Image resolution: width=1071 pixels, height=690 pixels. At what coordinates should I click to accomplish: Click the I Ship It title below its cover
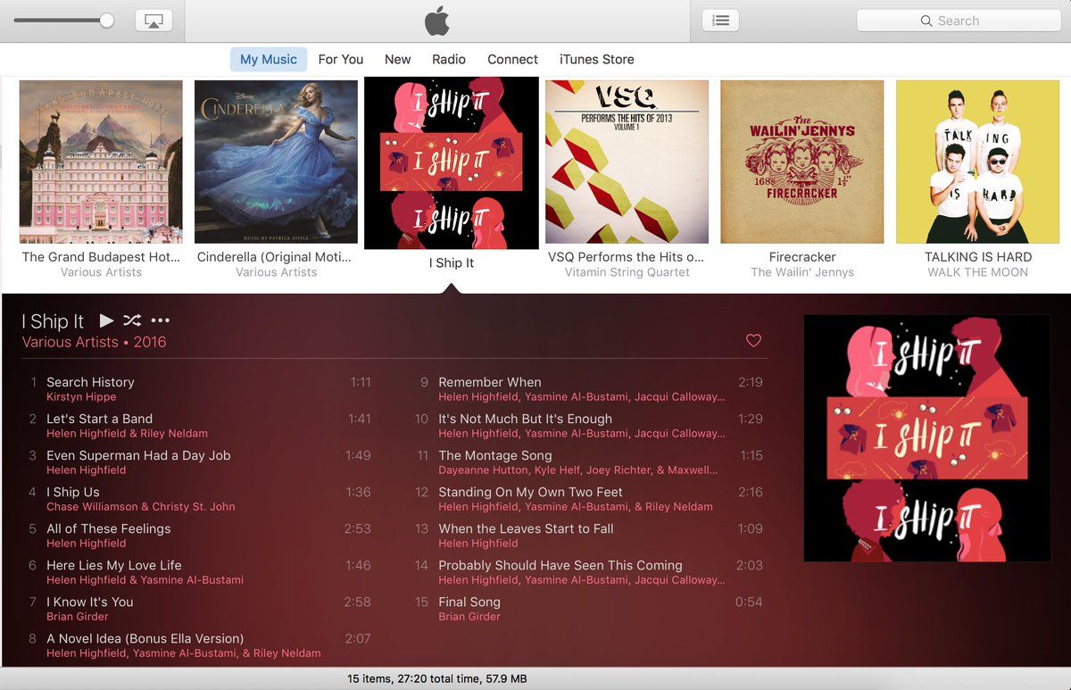452,263
